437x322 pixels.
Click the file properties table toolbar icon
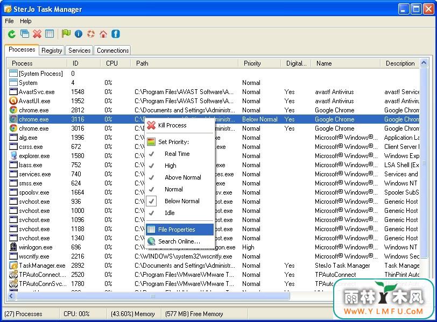tap(50, 34)
